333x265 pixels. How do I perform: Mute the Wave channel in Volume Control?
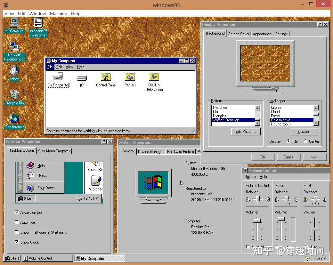point(276,247)
